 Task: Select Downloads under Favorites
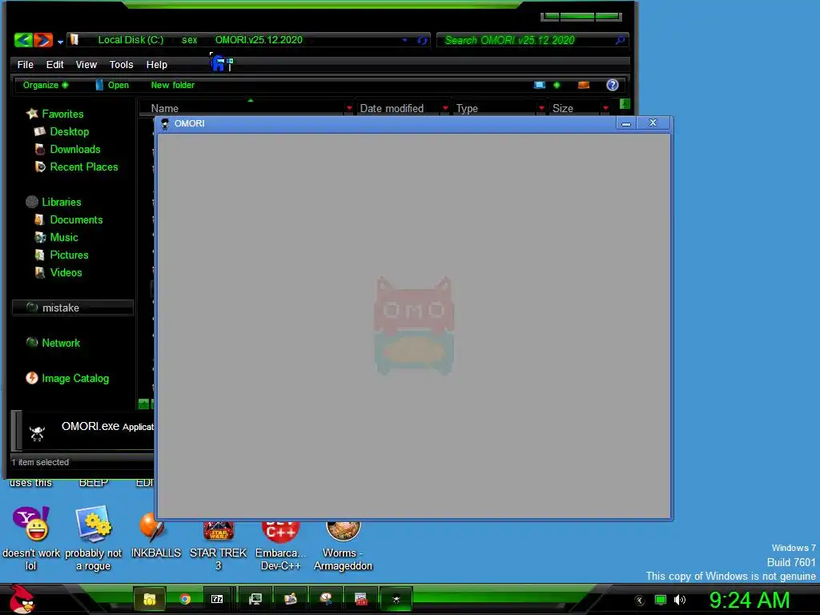67,149
